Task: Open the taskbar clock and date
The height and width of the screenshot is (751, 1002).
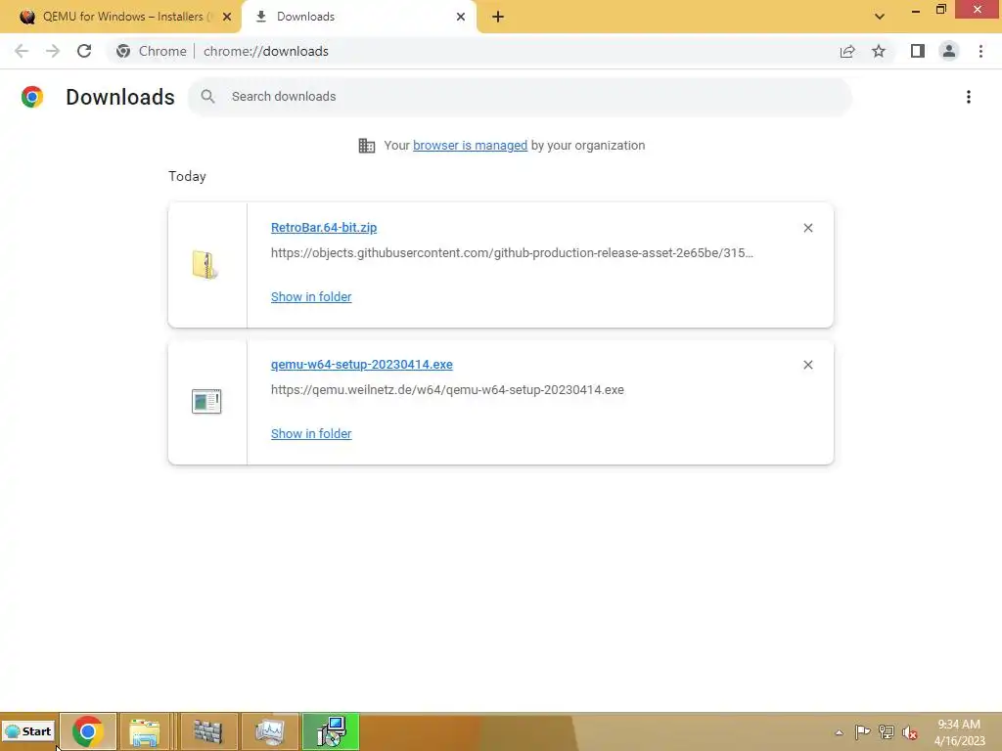Action: [x=959, y=732]
